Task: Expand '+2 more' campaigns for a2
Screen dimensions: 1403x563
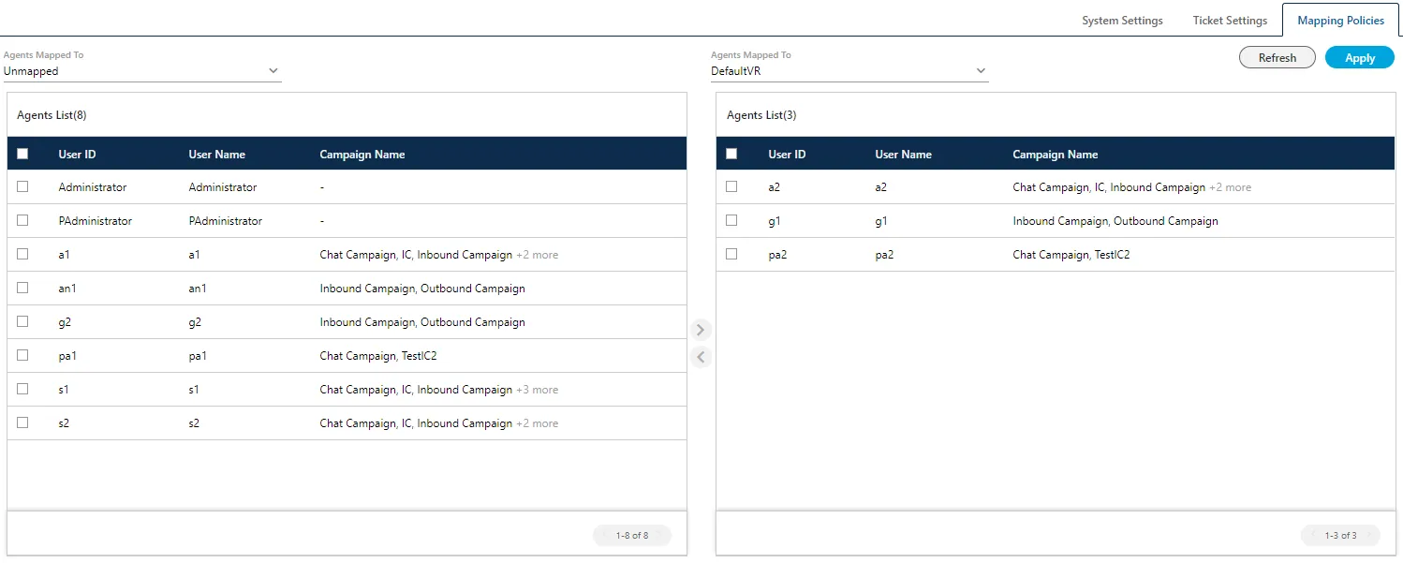Action: coord(1230,187)
